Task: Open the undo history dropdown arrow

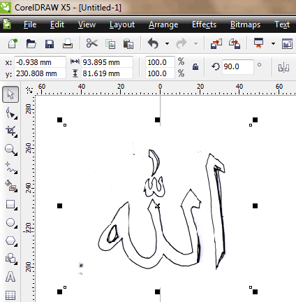Action: click(x=167, y=43)
